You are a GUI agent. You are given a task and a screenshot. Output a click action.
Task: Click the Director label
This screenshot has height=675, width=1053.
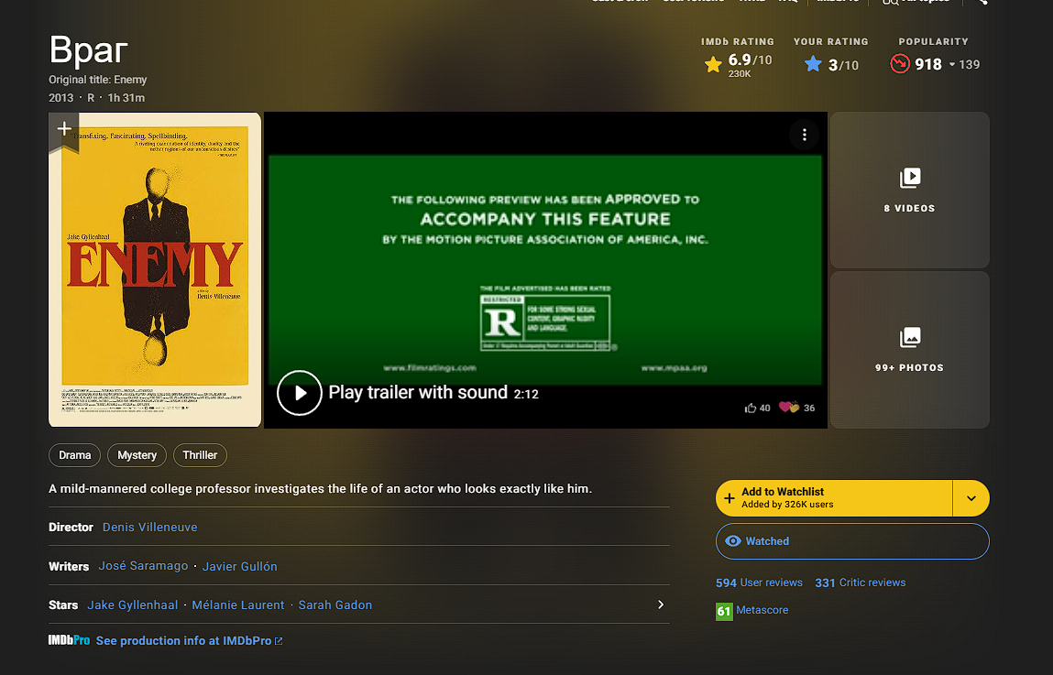coord(71,528)
